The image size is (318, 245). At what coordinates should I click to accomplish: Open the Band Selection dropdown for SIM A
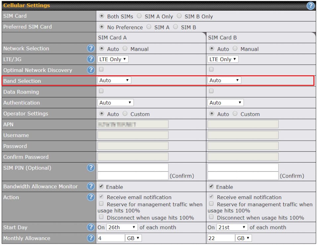114,80
